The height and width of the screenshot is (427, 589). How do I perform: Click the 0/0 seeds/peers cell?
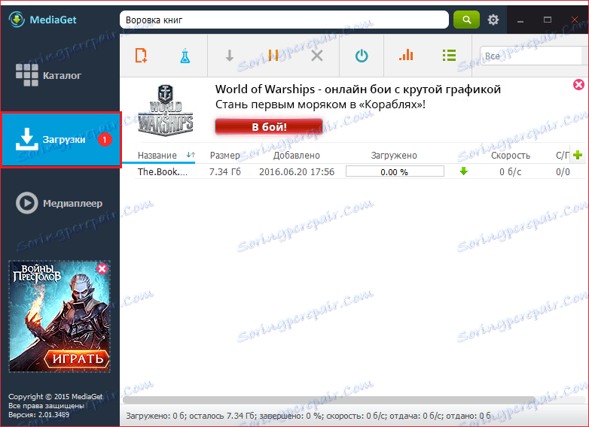tap(563, 171)
